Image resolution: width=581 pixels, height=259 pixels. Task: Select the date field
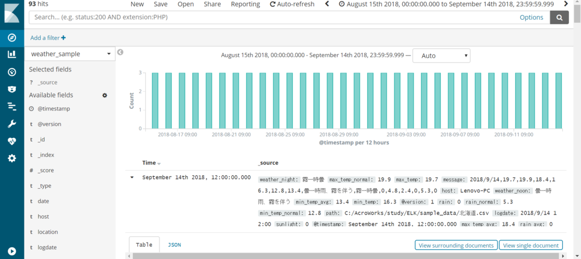tap(43, 201)
